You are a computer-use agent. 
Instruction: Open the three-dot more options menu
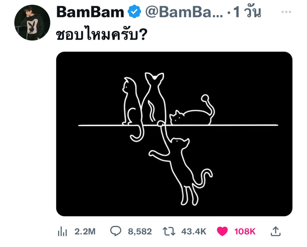point(286,12)
